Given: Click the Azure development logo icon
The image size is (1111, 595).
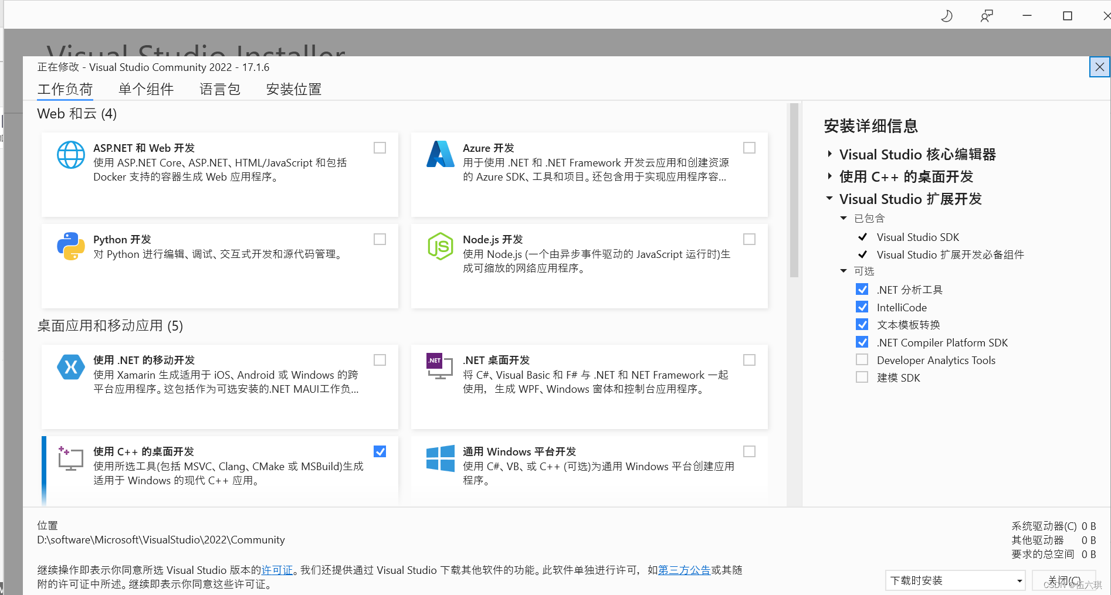Looking at the screenshot, I should [441, 154].
